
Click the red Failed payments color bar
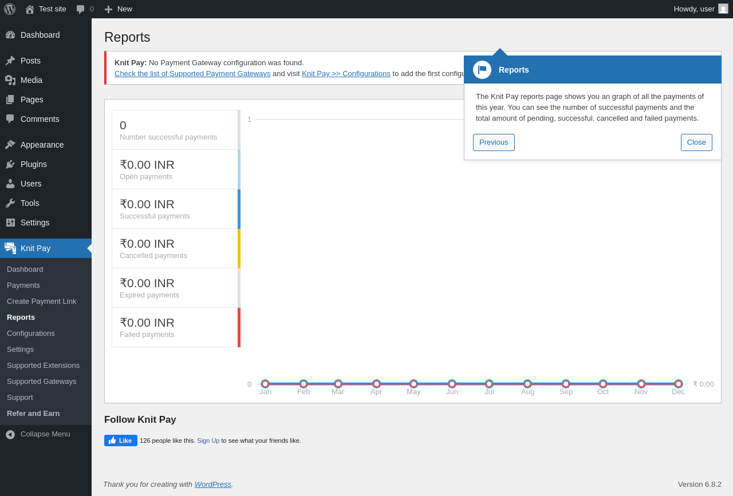tap(239, 327)
